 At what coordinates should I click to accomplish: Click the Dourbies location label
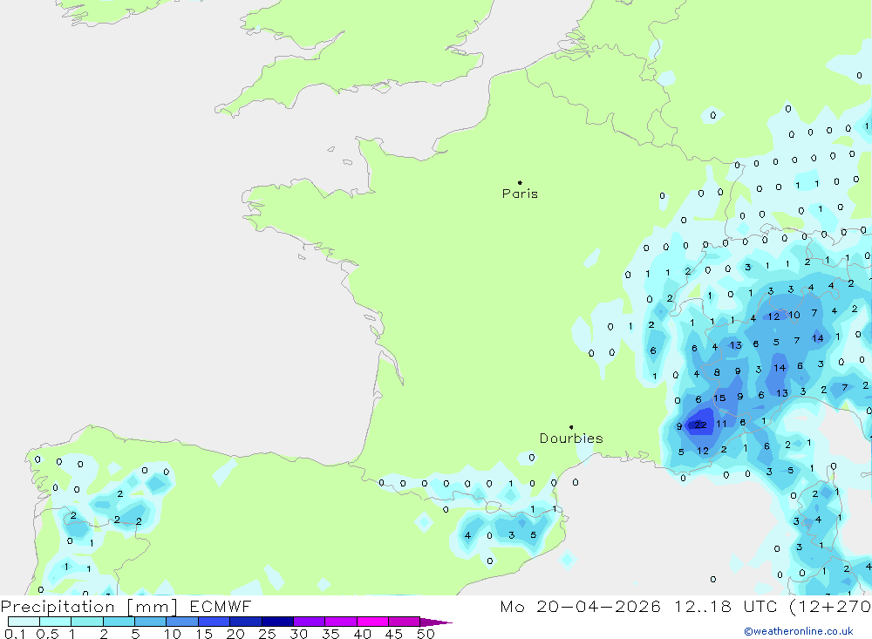tap(571, 438)
